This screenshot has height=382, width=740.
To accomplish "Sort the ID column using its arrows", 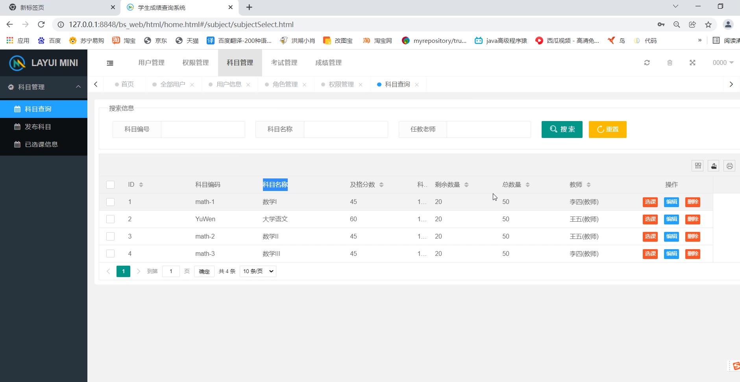I will 141,185.
